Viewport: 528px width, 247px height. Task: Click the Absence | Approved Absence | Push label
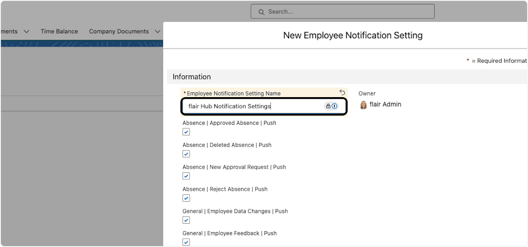pyautogui.click(x=229, y=123)
